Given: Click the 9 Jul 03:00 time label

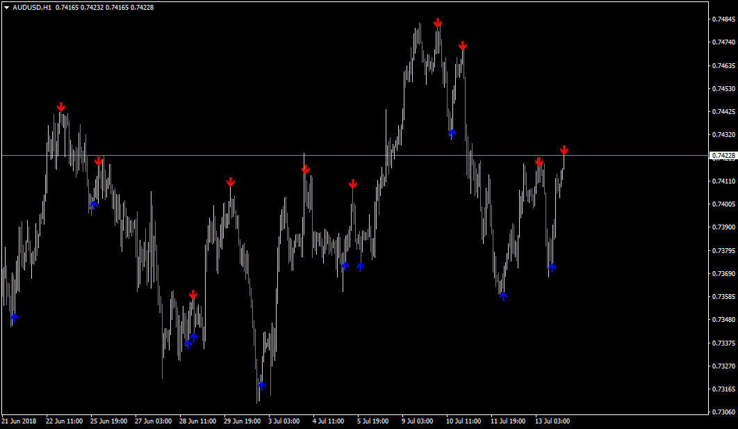Looking at the screenshot, I should (418, 421).
